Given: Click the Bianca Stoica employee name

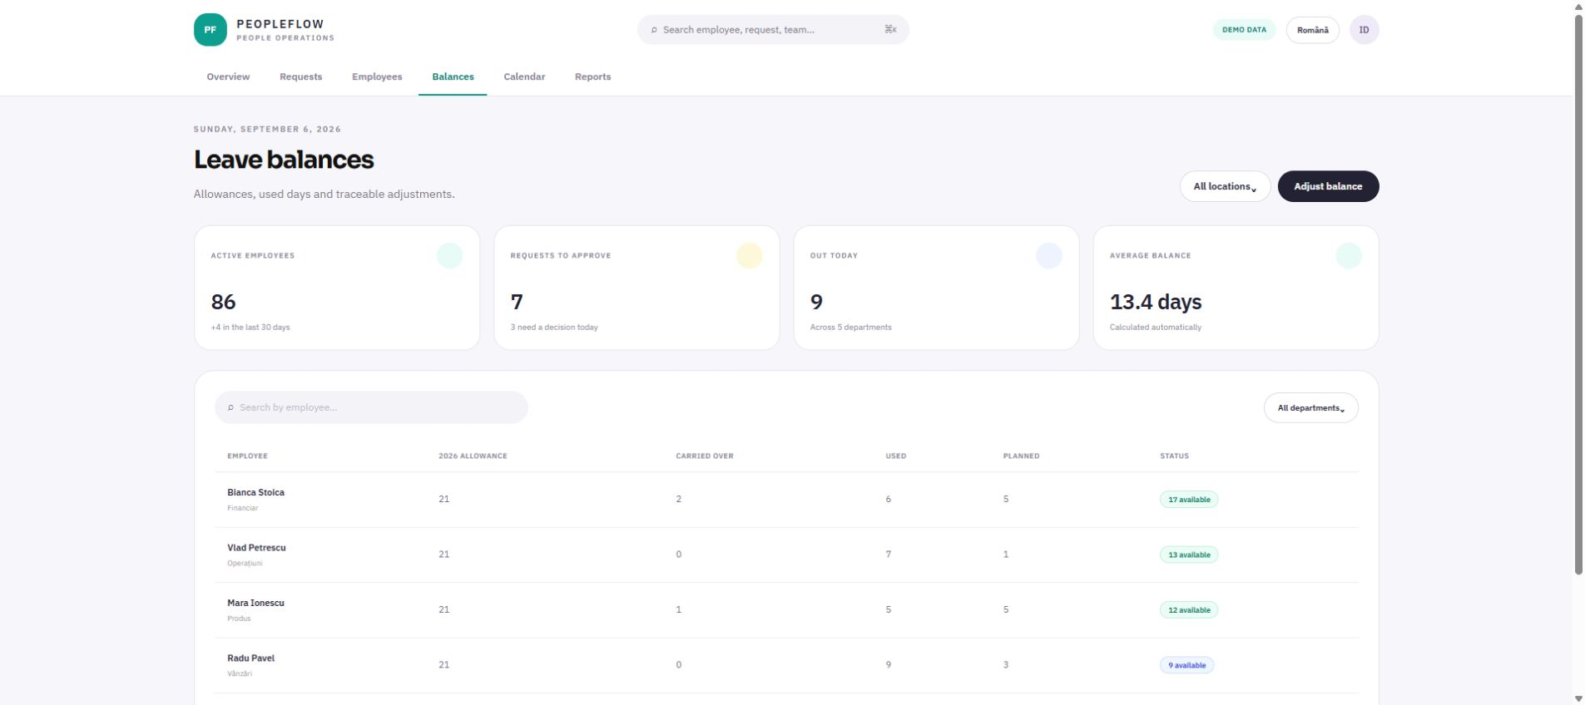Looking at the screenshot, I should [255, 492].
